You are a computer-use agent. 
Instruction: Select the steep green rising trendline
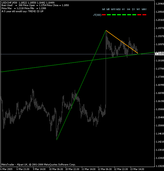coord(81,85)
